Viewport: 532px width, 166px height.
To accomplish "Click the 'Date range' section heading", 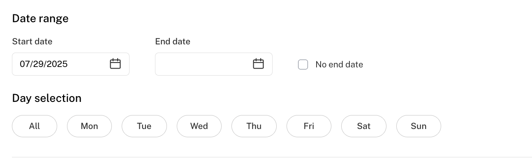I will pyautogui.click(x=40, y=18).
